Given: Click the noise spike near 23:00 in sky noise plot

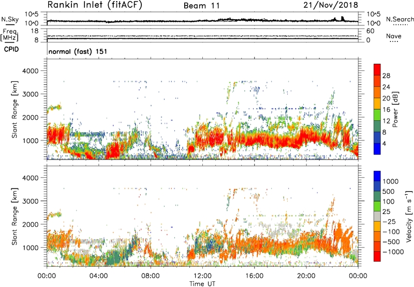Looking at the screenshot, I should point(343,19).
